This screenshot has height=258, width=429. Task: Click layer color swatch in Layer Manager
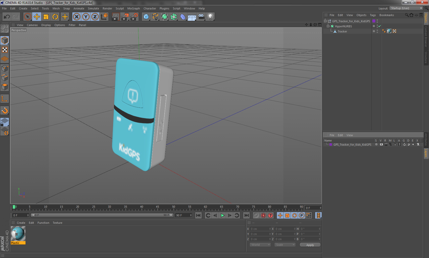coord(331,145)
